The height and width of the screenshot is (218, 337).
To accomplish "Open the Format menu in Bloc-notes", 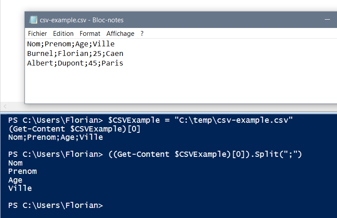I will pyautogui.click(x=90, y=34).
